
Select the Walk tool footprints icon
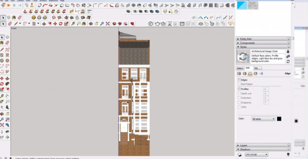2,137
